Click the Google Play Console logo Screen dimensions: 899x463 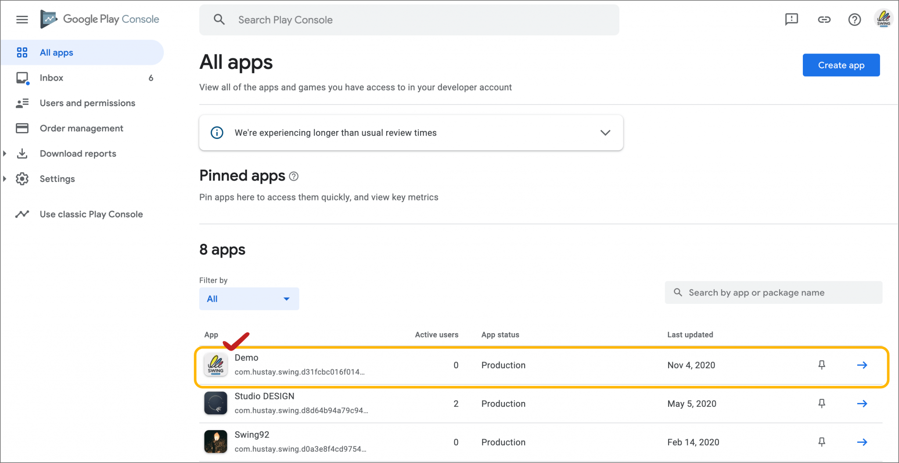click(99, 19)
